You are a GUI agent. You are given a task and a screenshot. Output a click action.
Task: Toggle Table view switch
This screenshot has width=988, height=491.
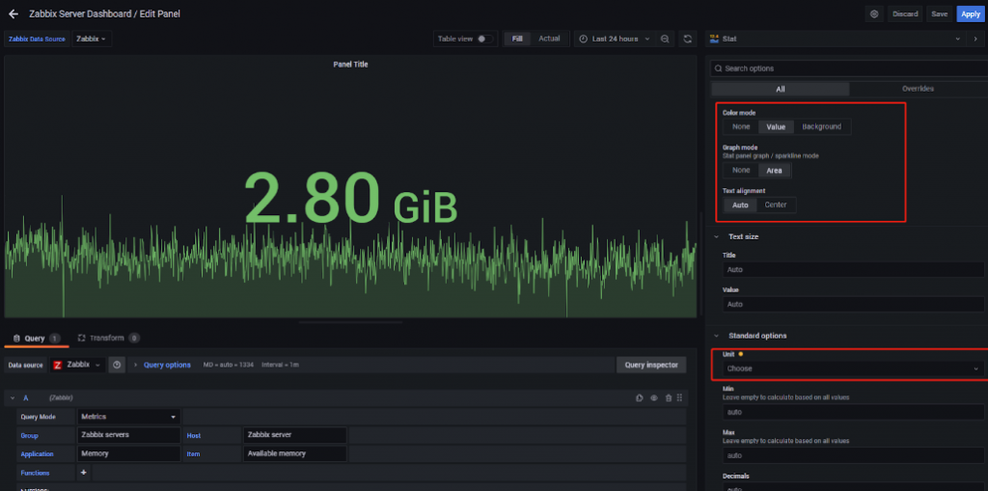pos(484,40)
